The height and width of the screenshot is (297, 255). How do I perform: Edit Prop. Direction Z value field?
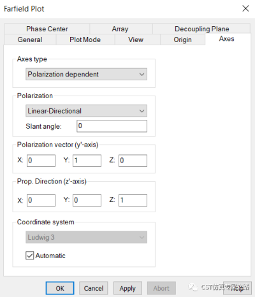133,200
